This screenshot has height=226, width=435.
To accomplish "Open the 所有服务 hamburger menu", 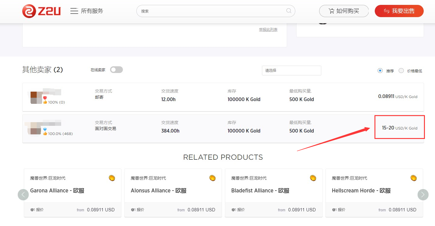I will pos(74,11).
